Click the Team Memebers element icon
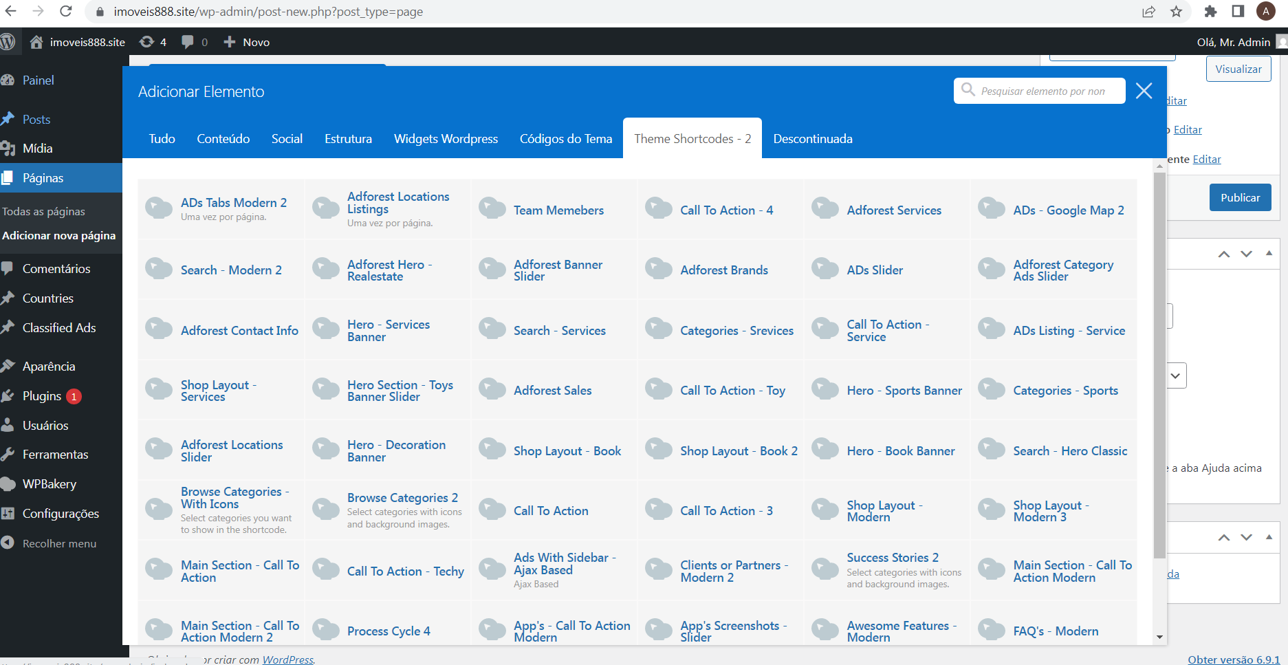Viewport: 1288px width, 665px height. click(x=492, y=209)
